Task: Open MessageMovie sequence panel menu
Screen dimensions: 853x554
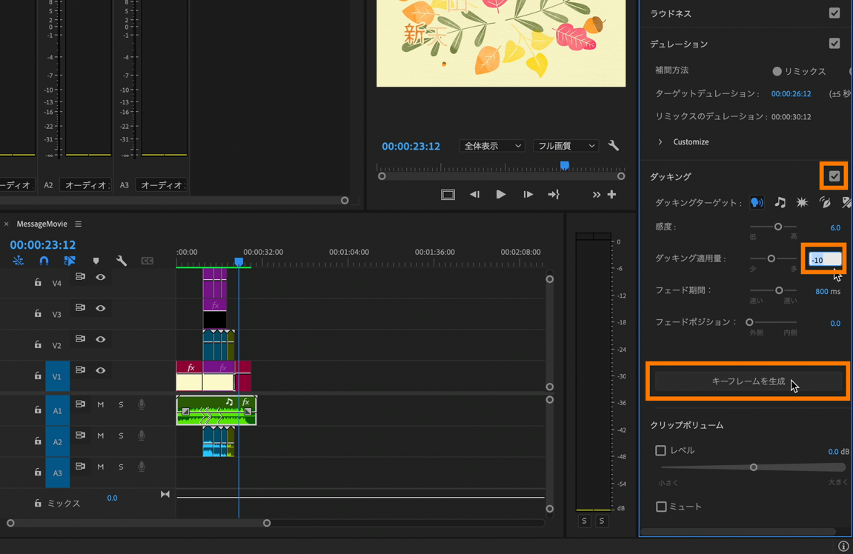Action: [x=79, y=224]
